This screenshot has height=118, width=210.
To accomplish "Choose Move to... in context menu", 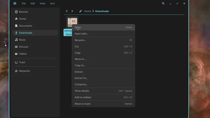I will pos(103,59).
